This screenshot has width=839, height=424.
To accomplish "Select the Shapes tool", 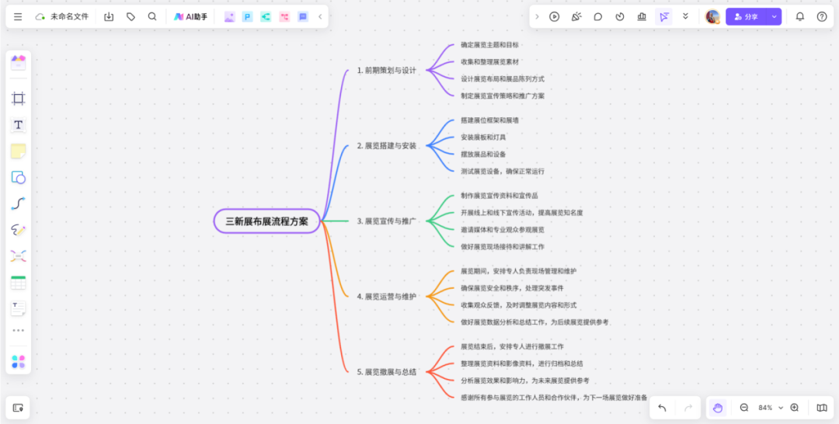I will (18, 178).
